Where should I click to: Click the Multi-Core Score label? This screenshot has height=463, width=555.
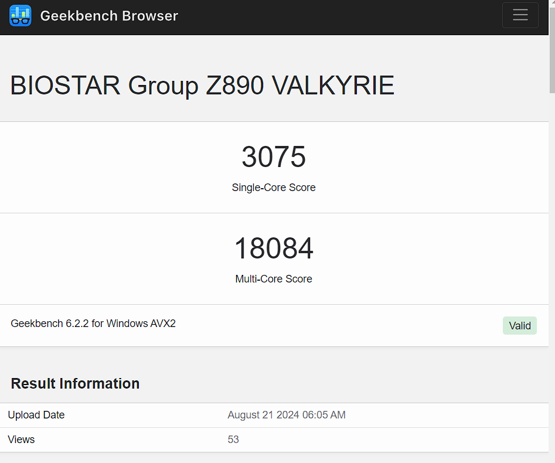[x=274, y=279]
